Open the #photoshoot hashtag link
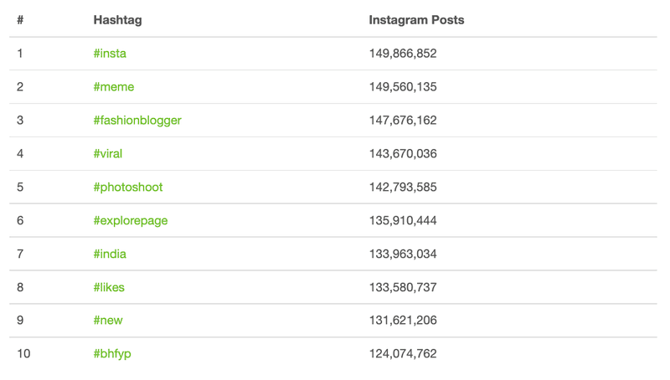This screenshot has width=670, height=380. [x=128, y=187]
